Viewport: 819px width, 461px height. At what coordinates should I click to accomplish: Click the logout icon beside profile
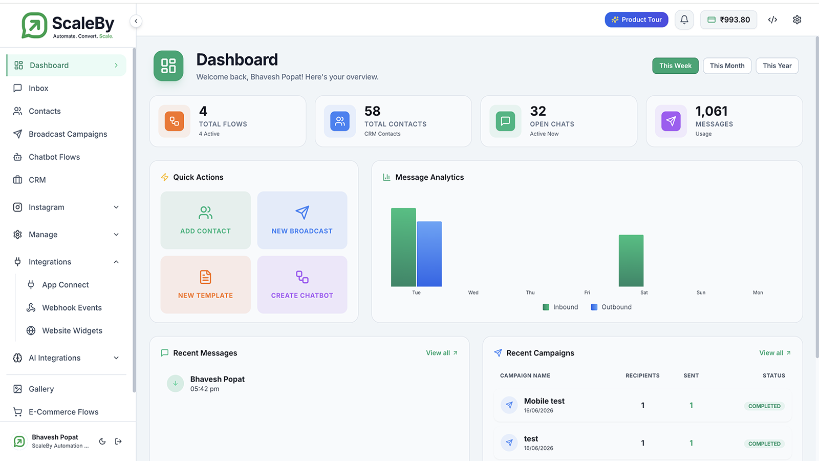click(118, 442)
